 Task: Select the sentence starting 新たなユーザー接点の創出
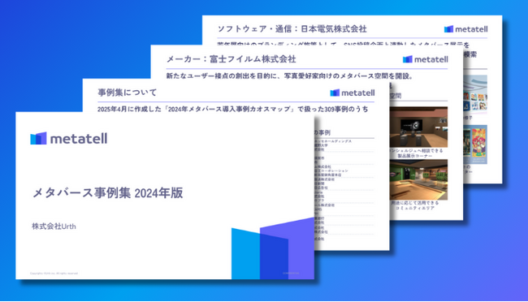click(x=290, y=76)
